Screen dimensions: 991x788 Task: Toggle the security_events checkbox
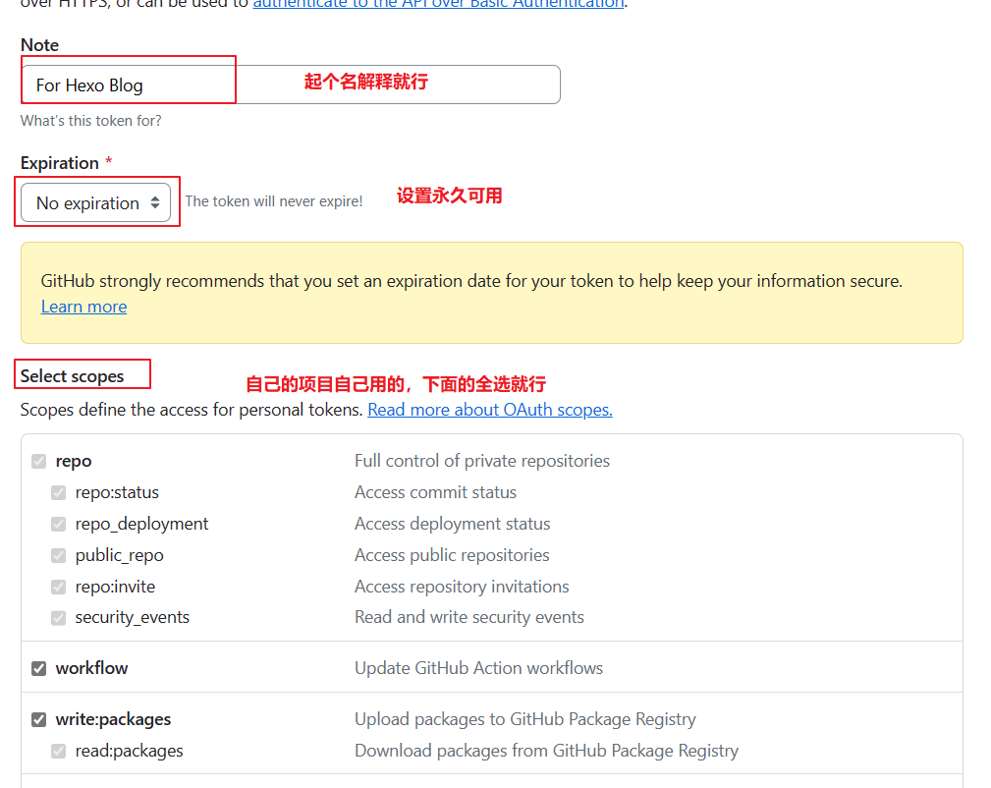[x=59, y=618]
